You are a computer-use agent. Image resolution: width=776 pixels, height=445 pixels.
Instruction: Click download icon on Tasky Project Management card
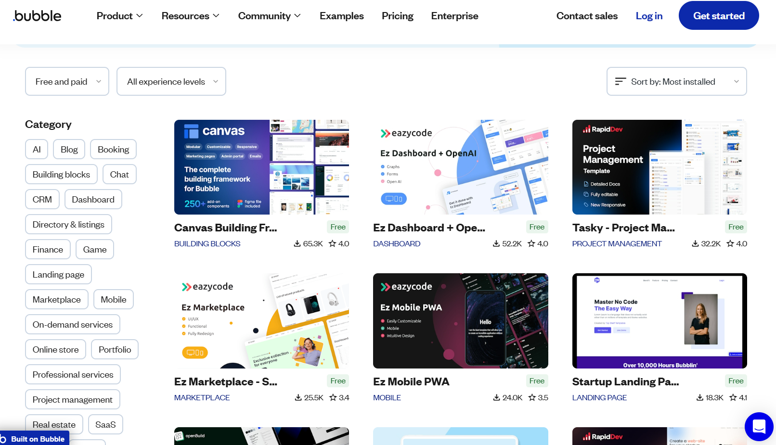(695, 243)
